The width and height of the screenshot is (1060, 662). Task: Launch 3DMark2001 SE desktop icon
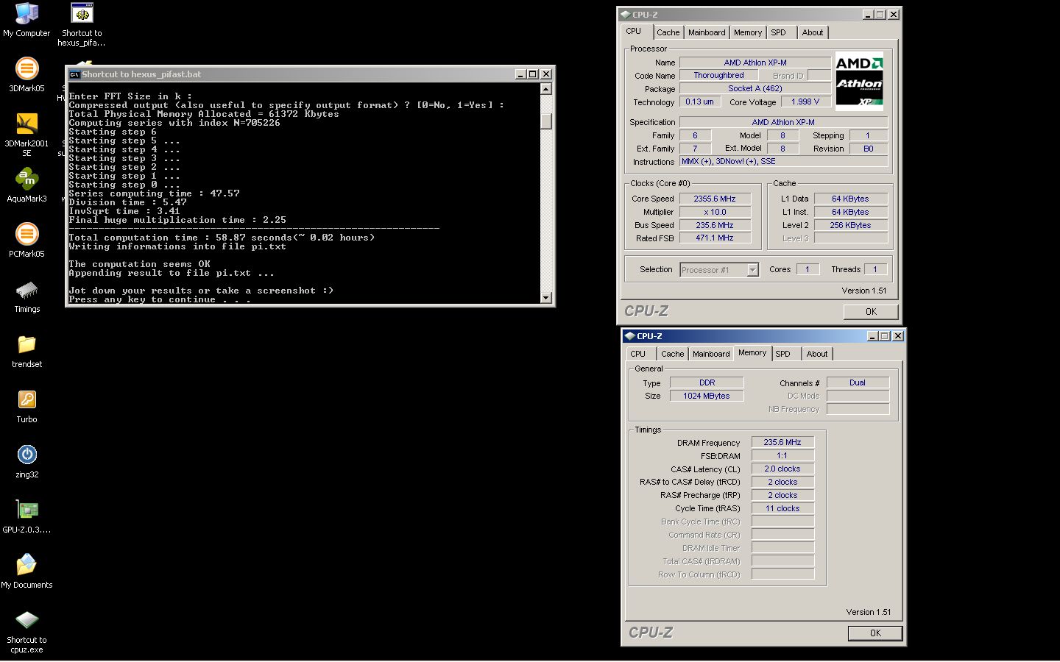26,135
